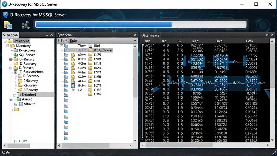Select the Data Preims tab
Viewport: 277px width, 156px height.
(150, 35)
